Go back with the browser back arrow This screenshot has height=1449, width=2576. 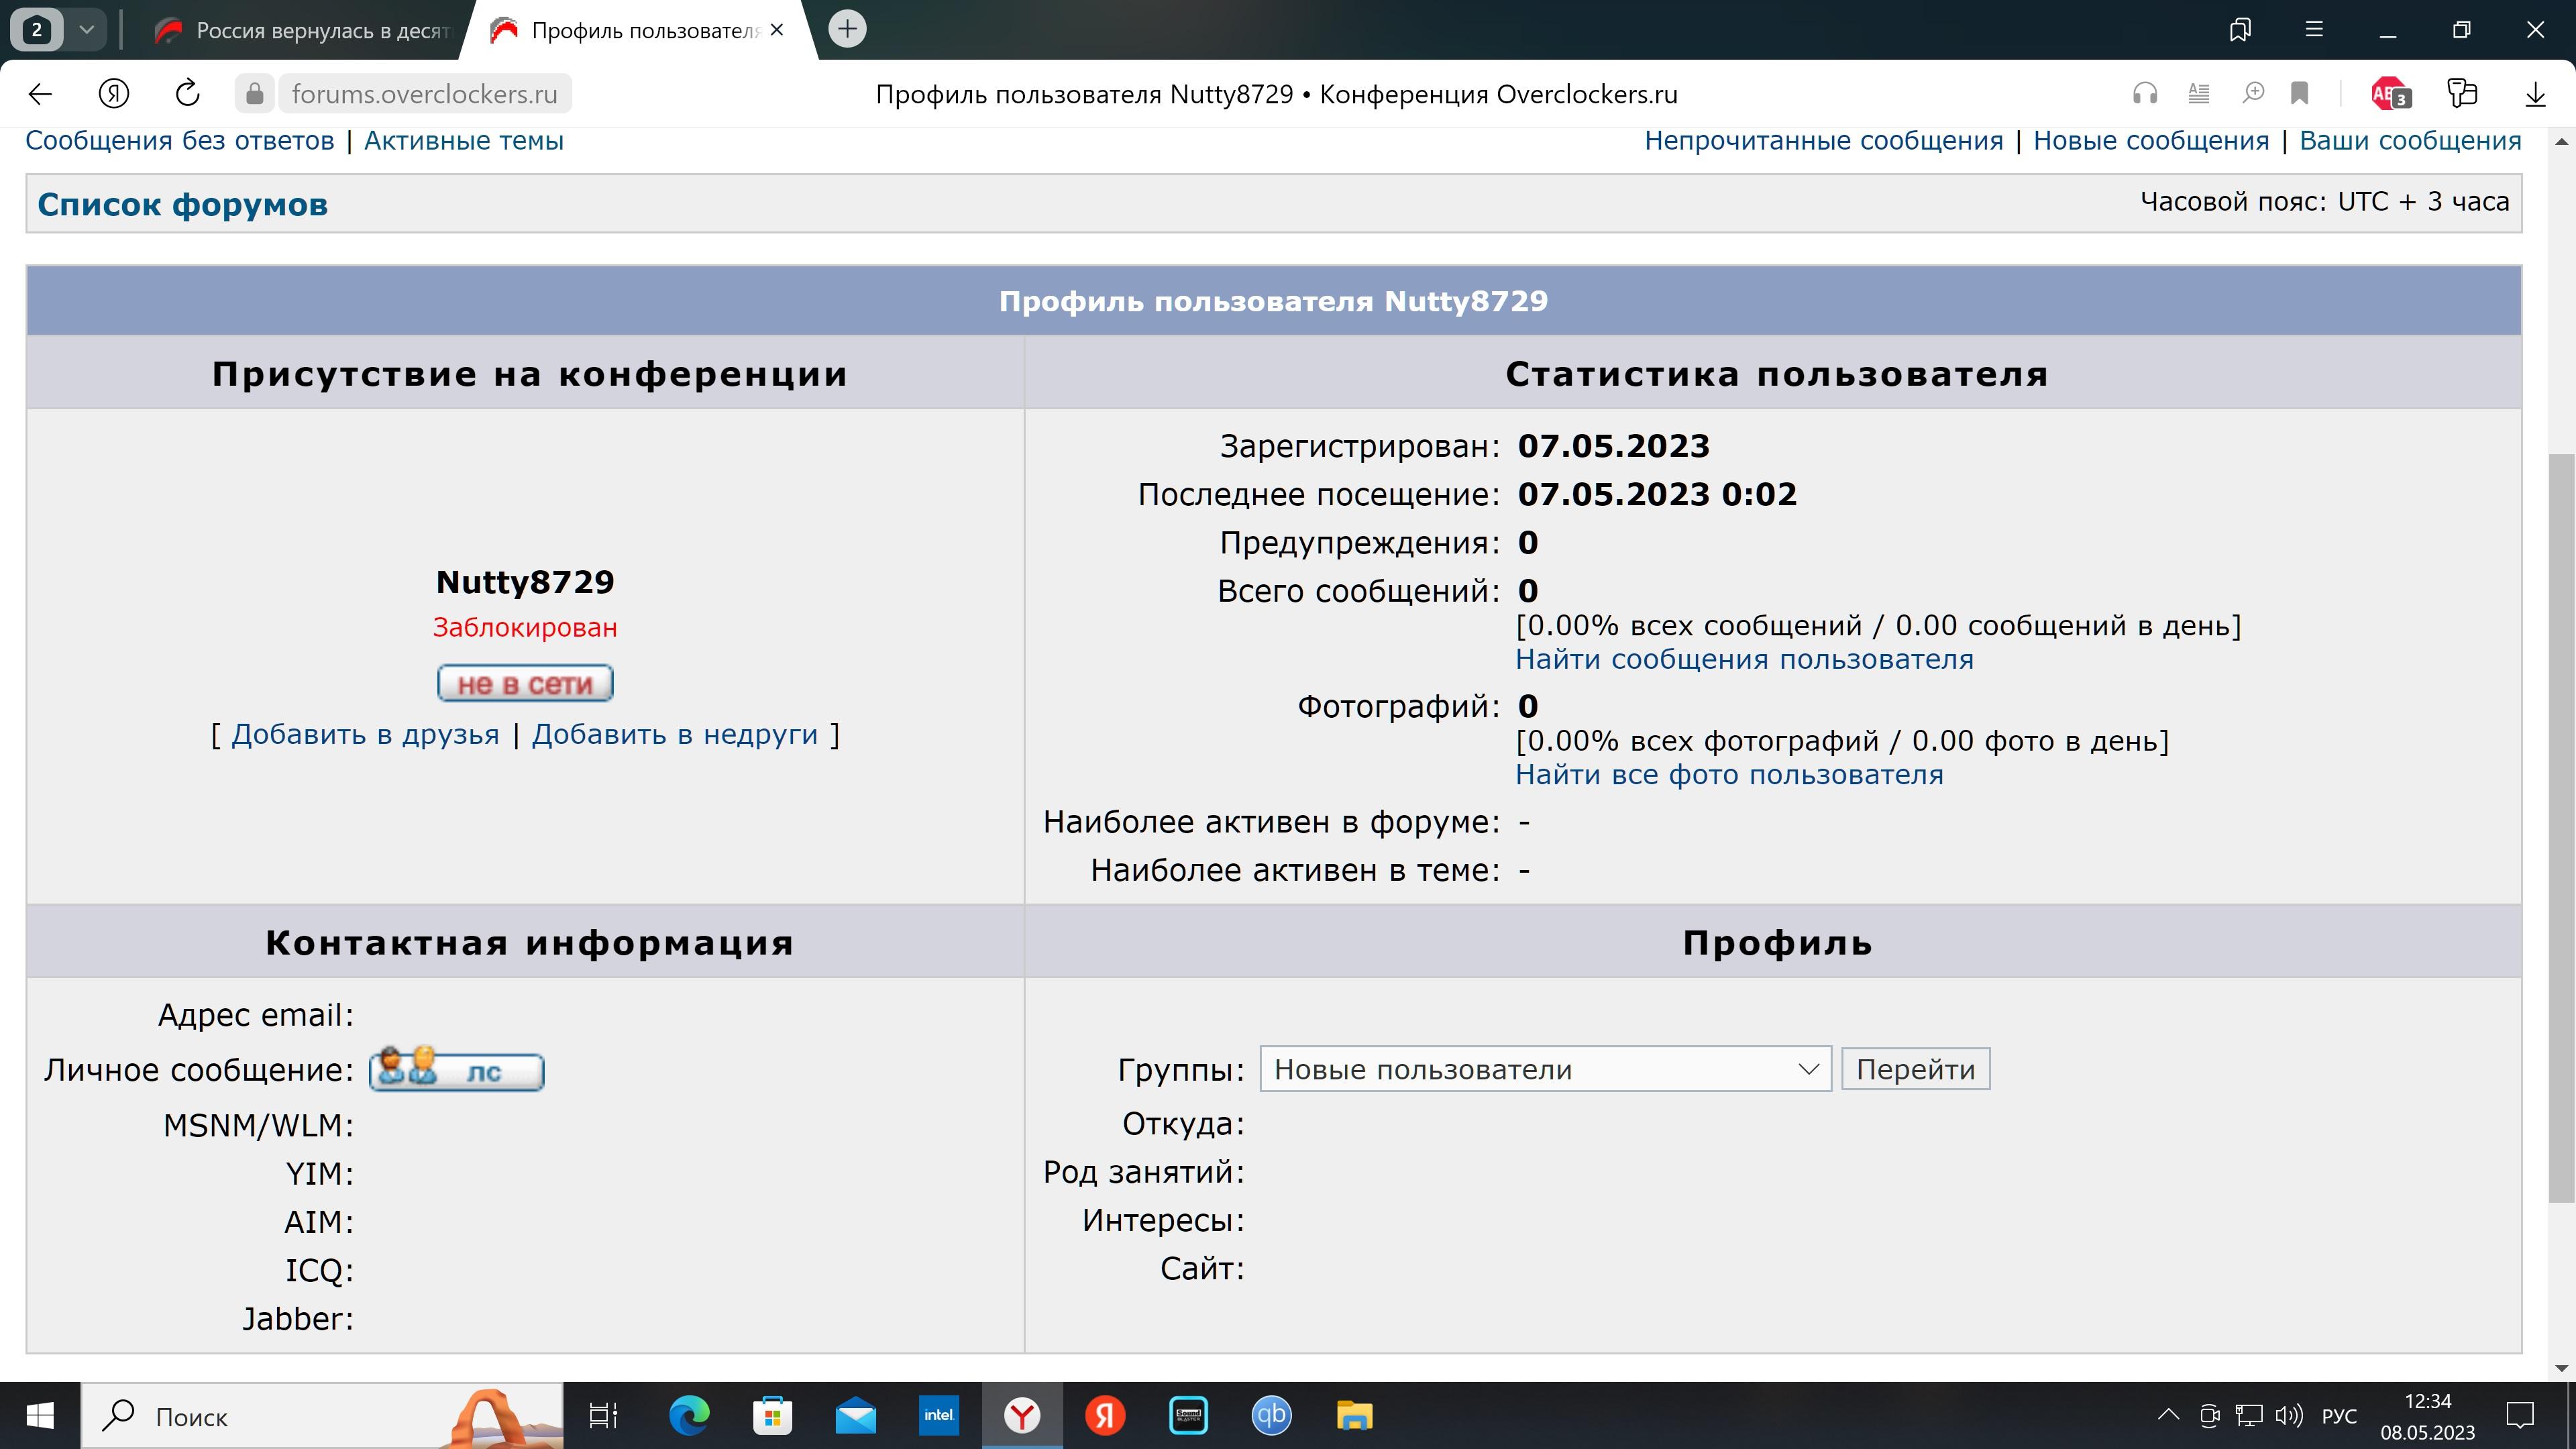tap(40, 94)
